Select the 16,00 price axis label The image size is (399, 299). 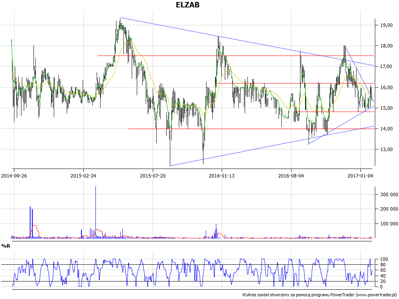click(x=386, y=87)
